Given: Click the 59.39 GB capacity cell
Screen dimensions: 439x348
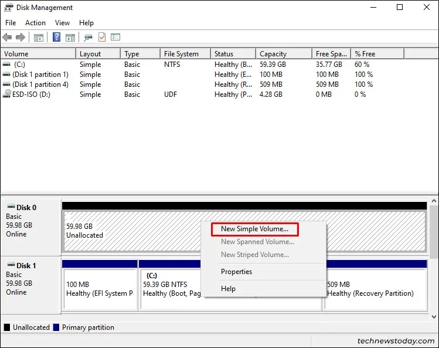Looking at the screenshot, I should pyautogui.click(x=273, y=65).
